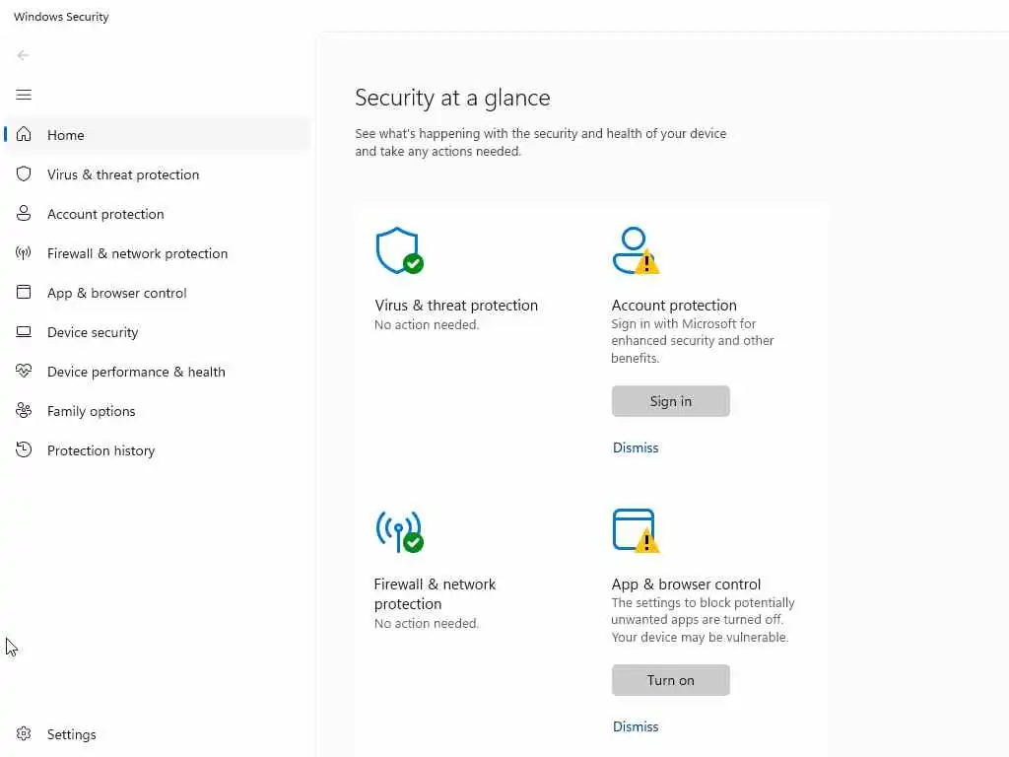Click the clock icon next to Protection history
Screen dimensions: 1009x757
[24, 449]
